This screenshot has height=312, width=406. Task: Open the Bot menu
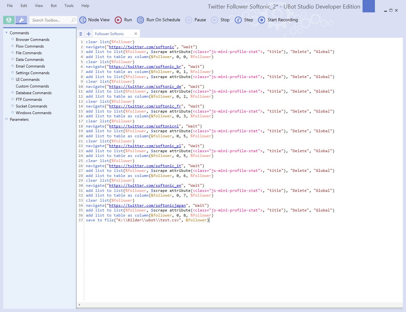pyautogui.click(x=54, y=5)
